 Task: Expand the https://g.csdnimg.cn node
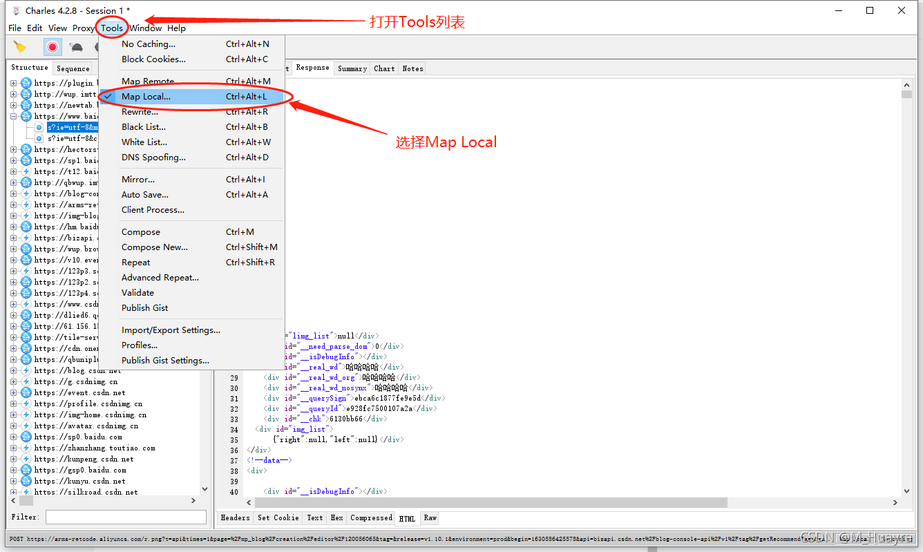(13, 381)
